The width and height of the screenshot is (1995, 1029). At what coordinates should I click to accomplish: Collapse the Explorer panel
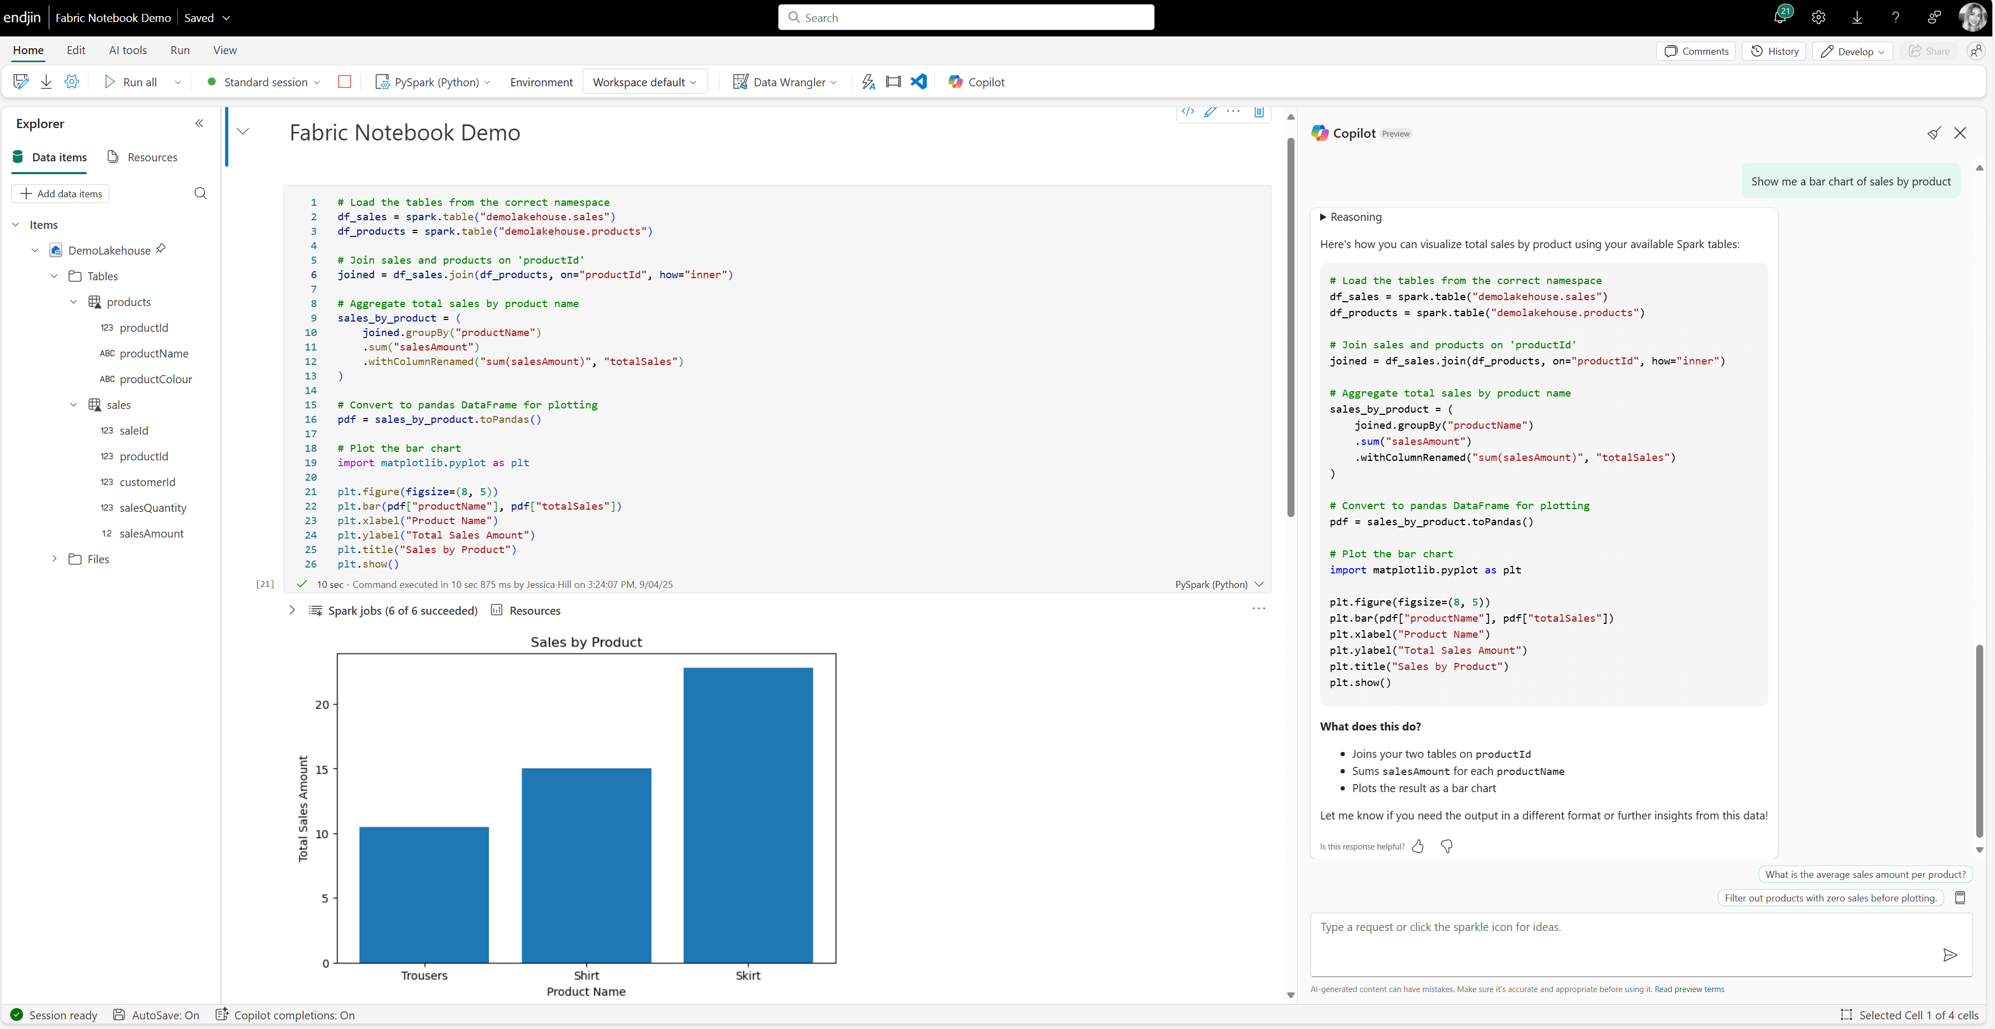pyautogui.click(x=199, y=123)
